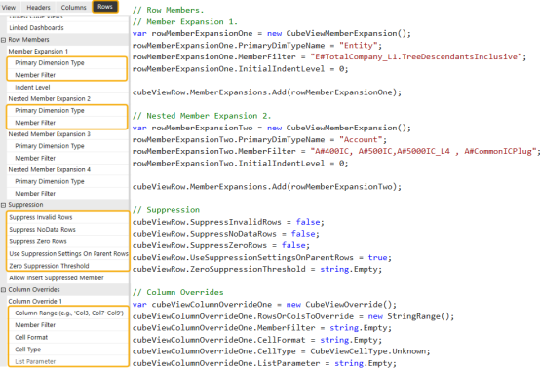Open the Headers tab
The height and width of the screenshot is (368, 540).
(38, 7)
